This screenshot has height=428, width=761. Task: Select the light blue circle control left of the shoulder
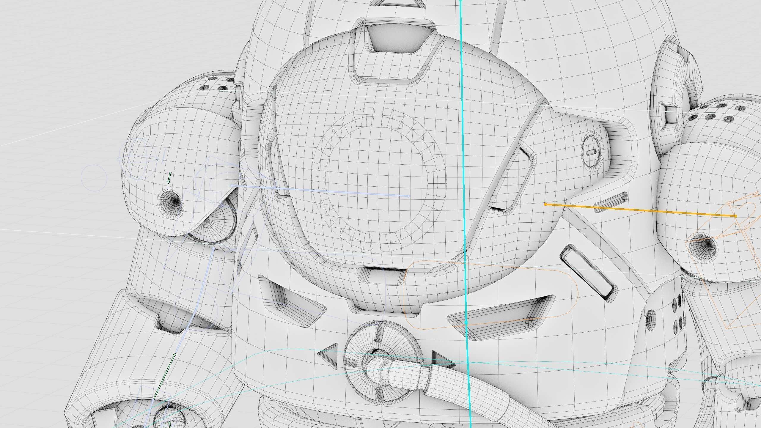(94, 178)
